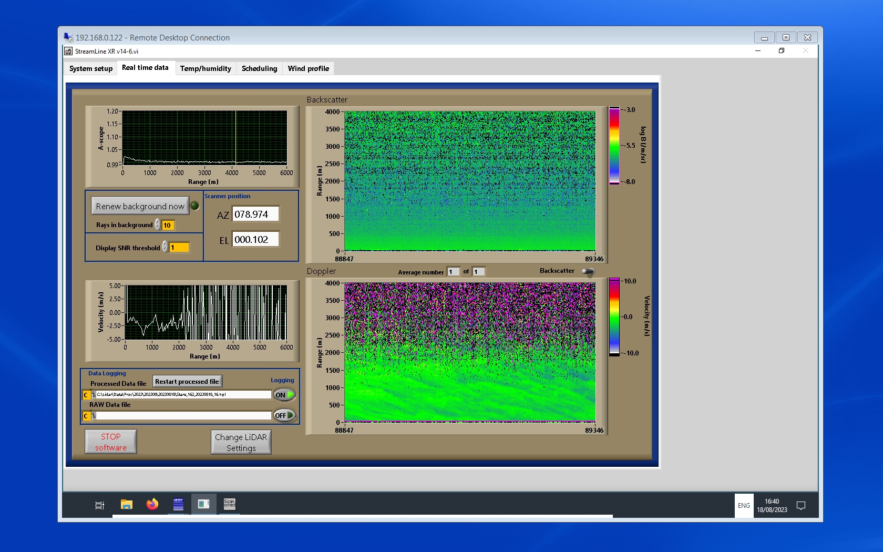Image resolution: width=883 pixels, height=552 pixels.
Task: Turn off processed data file logging
Action: point(284,395)
